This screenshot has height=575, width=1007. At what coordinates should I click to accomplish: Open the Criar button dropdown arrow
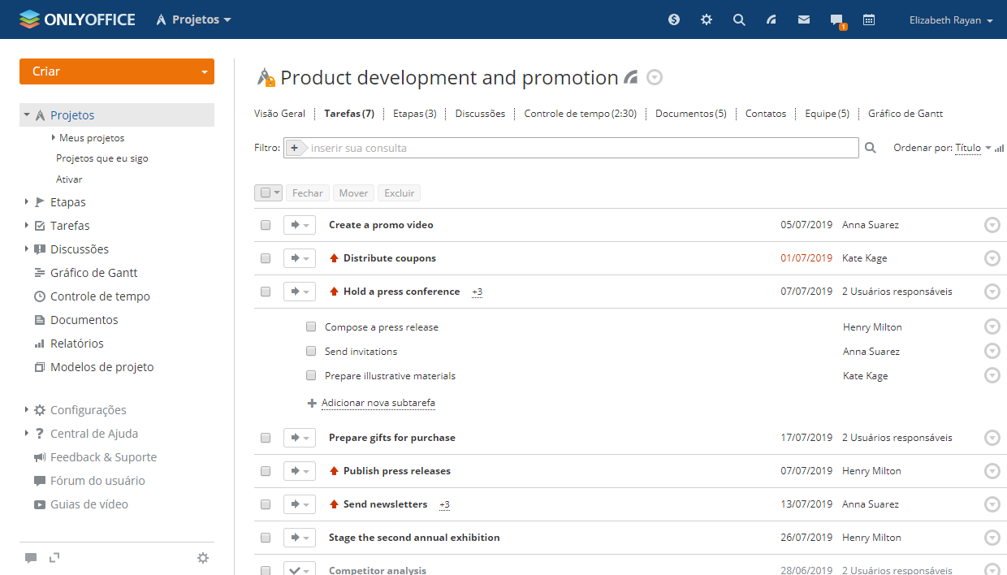tap(204, 72)
